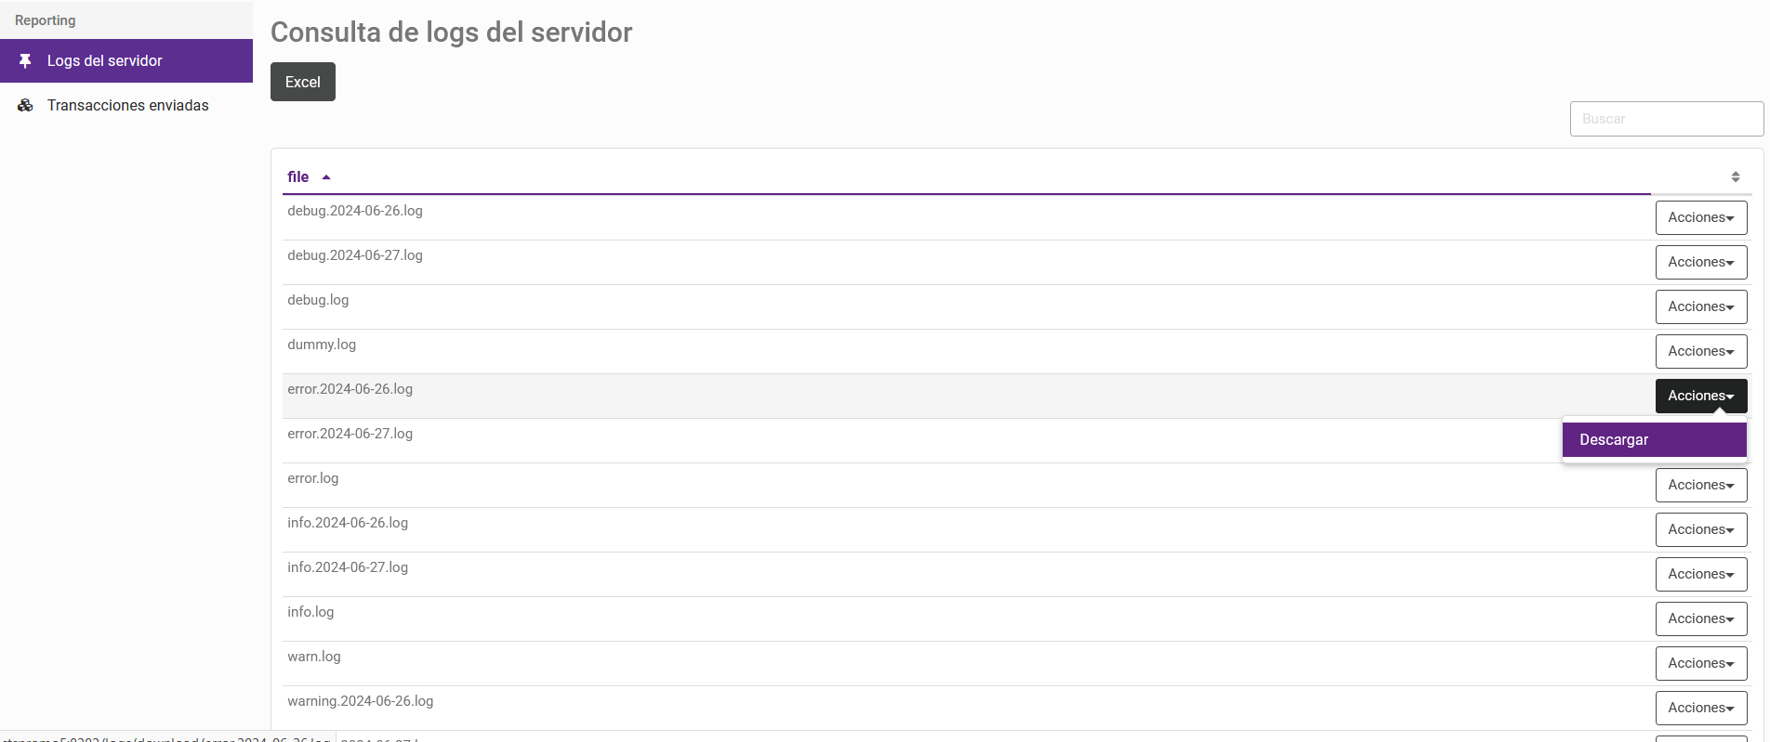The image size is (1770, 742).
Task: Open Acciones for the info.log row
Action: [1700, 619]
